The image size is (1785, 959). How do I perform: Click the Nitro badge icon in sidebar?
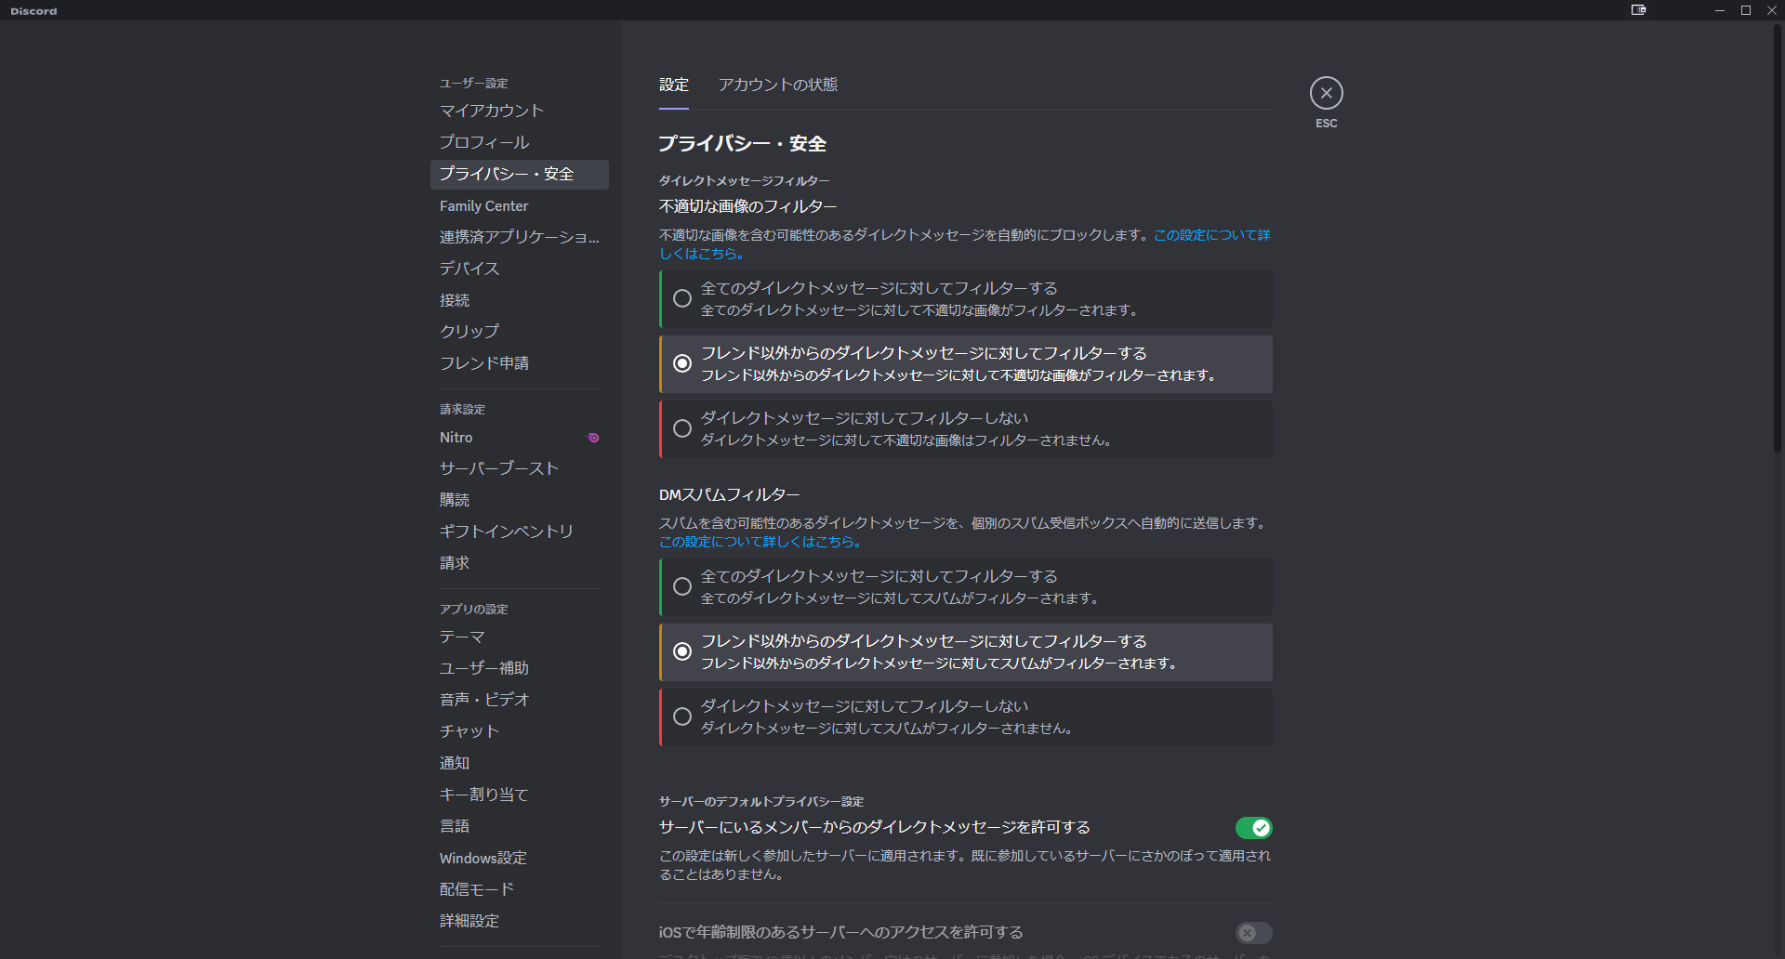(x=593, y=438)
